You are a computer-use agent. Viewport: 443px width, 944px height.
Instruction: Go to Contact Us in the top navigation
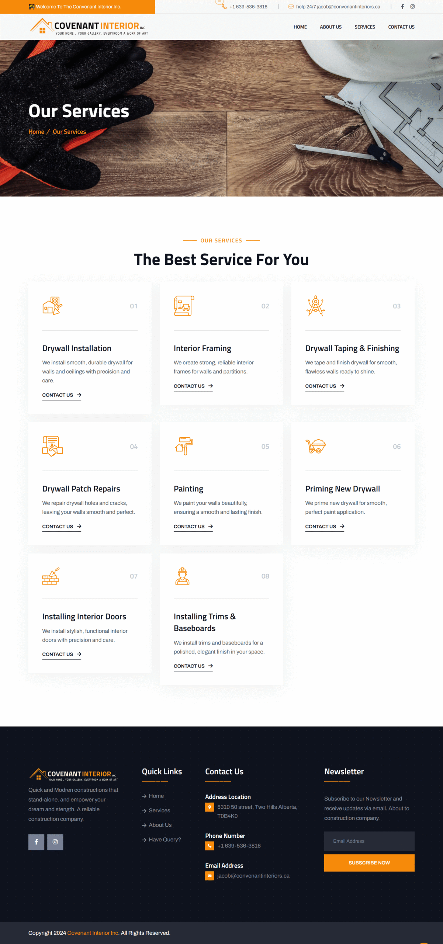pyautogui.click(x=401, y=27)
